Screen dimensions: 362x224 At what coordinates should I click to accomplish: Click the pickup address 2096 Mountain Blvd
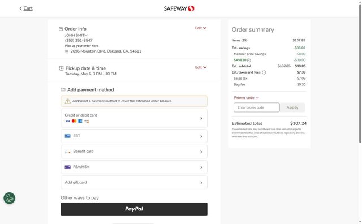pyautogui.click(x=106, y=51)
